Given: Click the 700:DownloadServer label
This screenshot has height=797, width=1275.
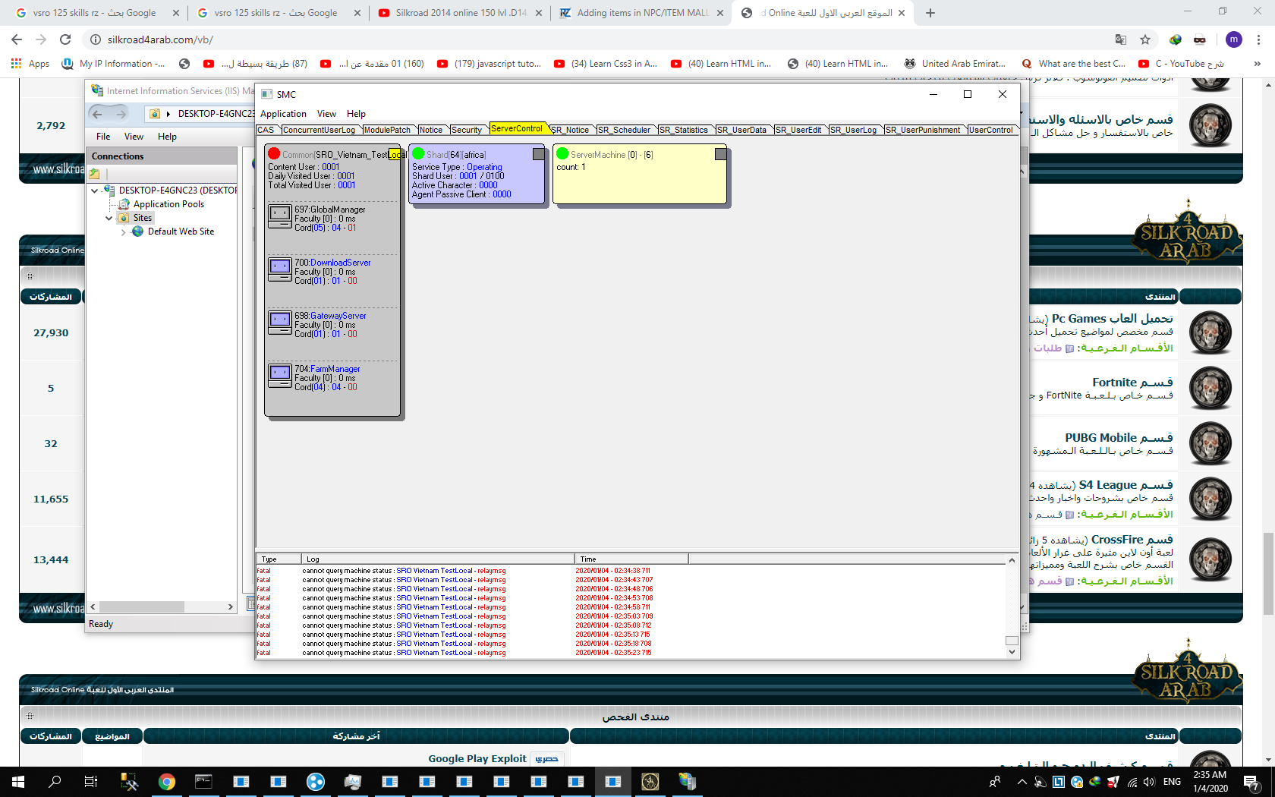Looking at the screenshot, I should pos(332,263).
